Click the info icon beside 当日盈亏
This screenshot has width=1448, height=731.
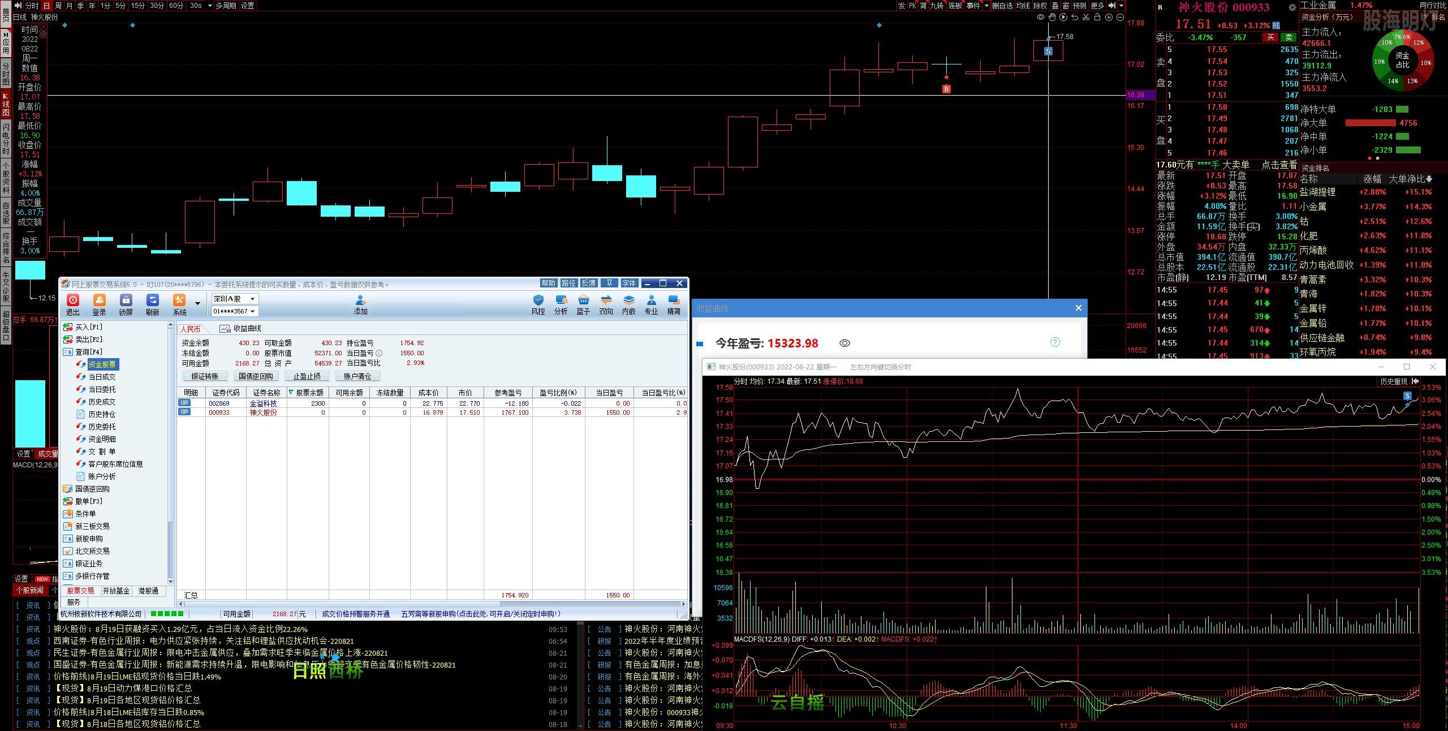(379, 353)
